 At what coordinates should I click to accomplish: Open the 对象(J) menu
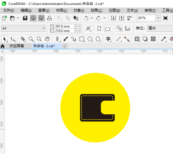click(79, 11)
